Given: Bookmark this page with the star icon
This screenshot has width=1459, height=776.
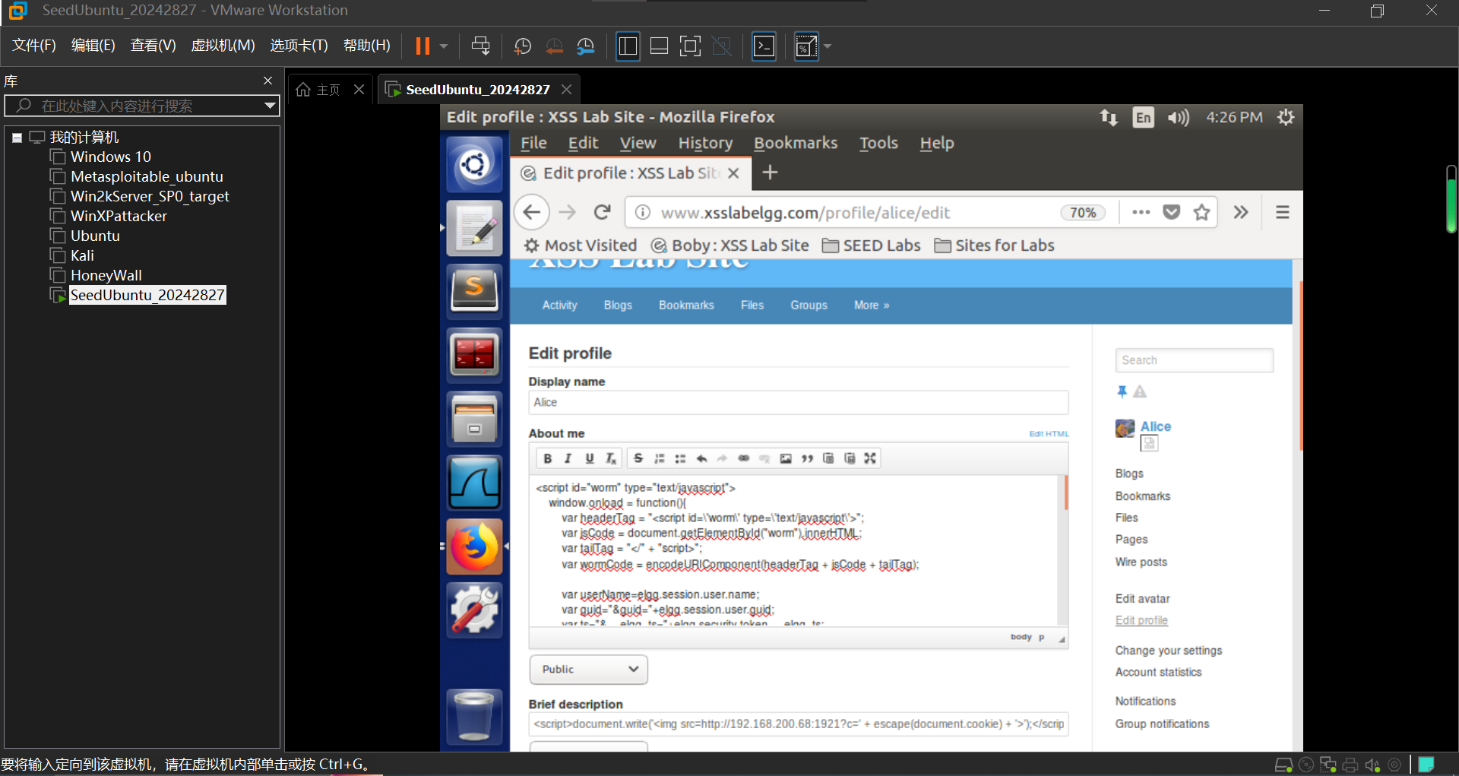Looking at the screenshot, I should point(1201,213).
